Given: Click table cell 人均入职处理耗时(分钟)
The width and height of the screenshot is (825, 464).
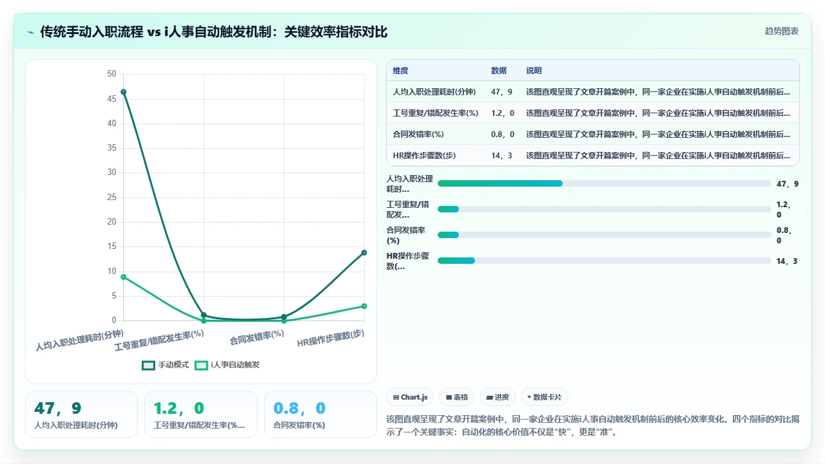Looking at the screenshot, I should (x=436, y=92).
